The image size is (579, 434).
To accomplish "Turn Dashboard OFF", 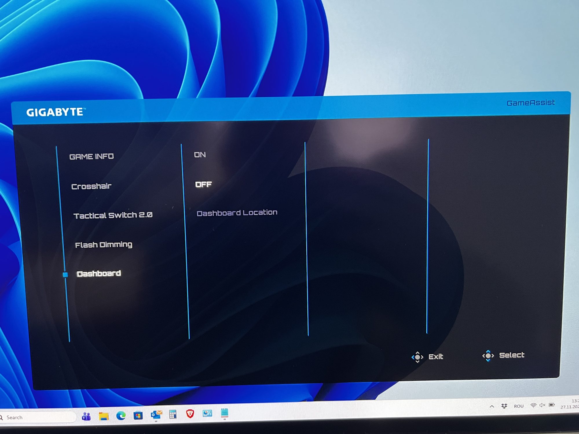I will click(203, 184).
